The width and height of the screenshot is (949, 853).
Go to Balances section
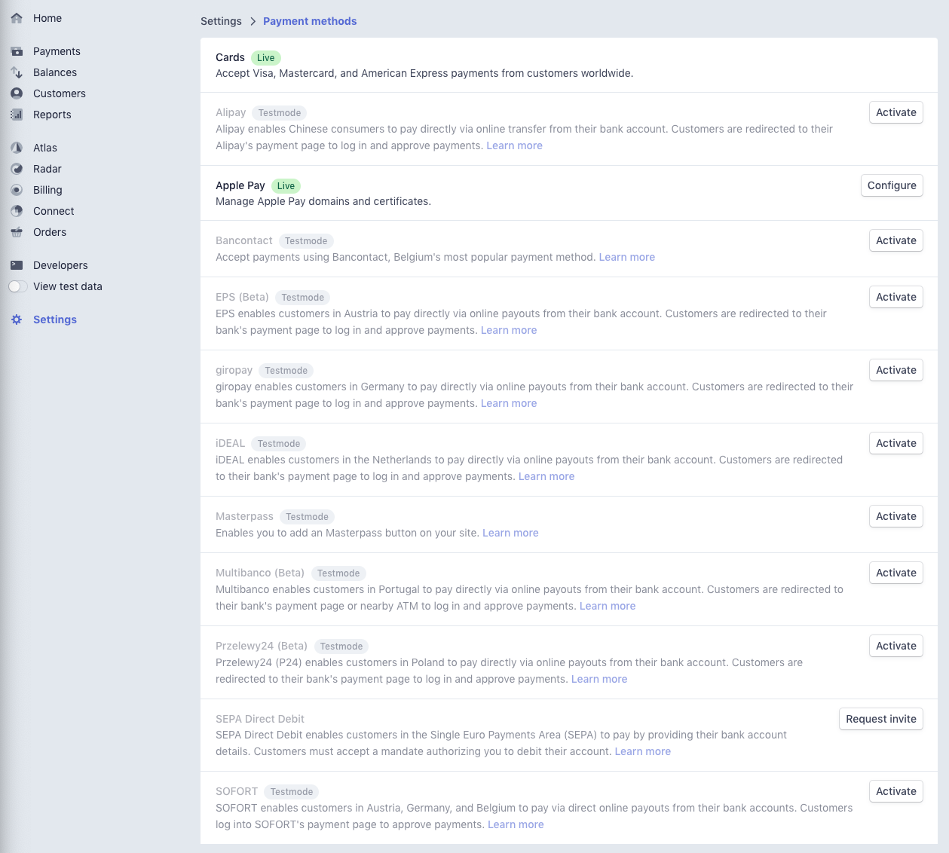click(55, 72)
